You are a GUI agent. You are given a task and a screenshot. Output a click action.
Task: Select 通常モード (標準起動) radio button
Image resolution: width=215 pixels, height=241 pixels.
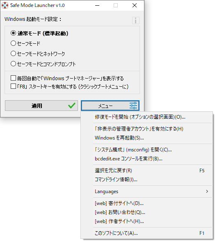click(13, 33)
